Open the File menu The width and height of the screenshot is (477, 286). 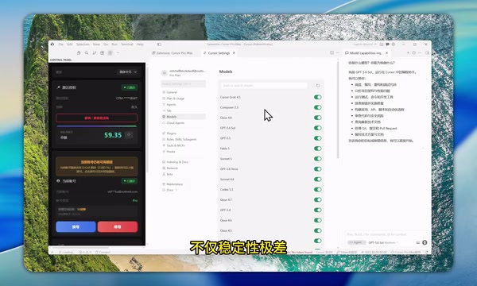point(61,44)
